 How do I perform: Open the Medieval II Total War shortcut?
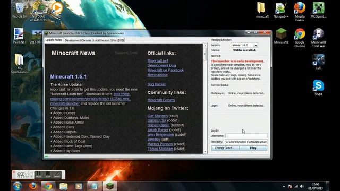[x=318, y=38]
